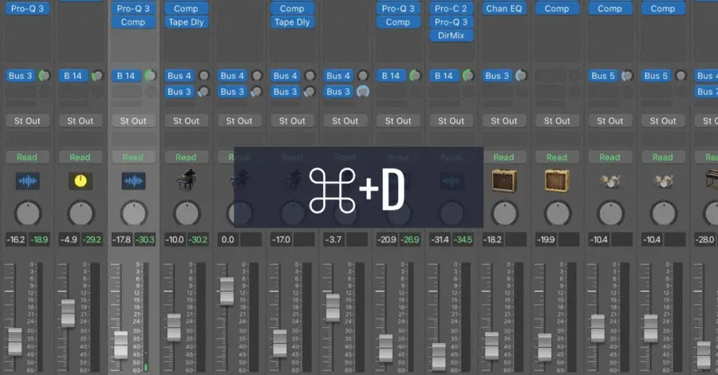Open the Chan EQ plugin slot
718x375 pixels.
(x=503, y=8)
